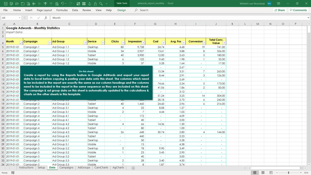Open the Total Conv. Value filter dropdown

(x=224, y=43)
